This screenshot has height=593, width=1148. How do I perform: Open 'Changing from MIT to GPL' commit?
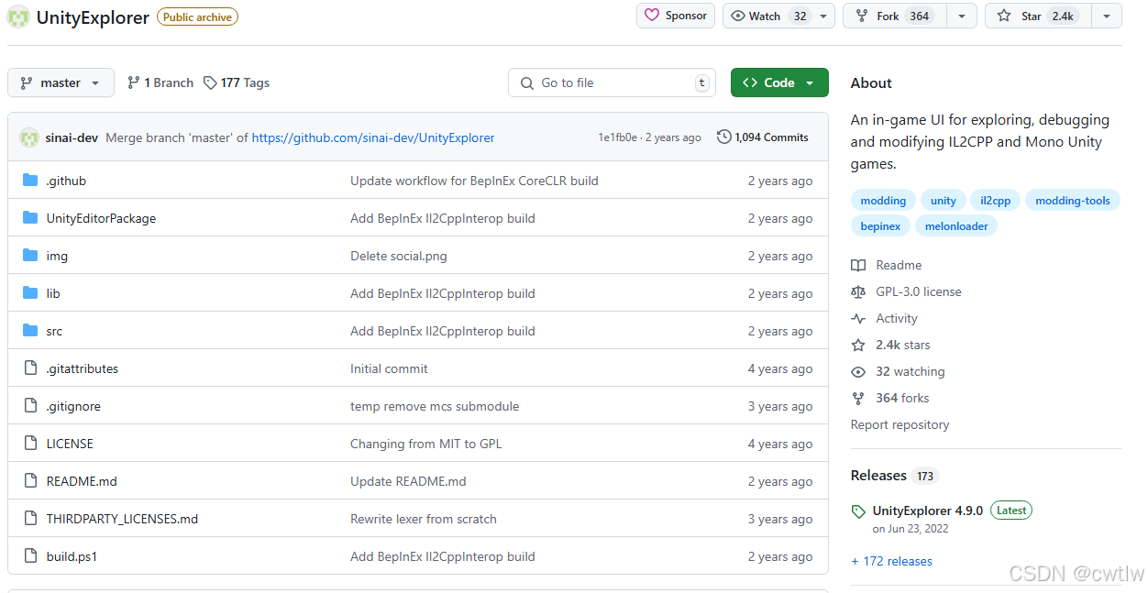click(x=426, y=444)
